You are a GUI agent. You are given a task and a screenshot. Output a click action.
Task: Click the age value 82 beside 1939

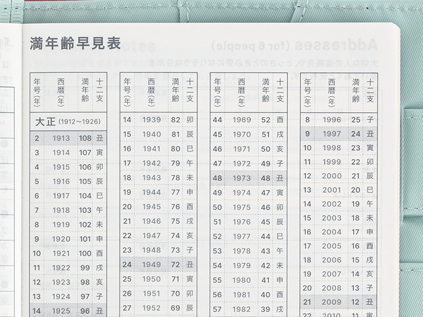pos(175,120)
